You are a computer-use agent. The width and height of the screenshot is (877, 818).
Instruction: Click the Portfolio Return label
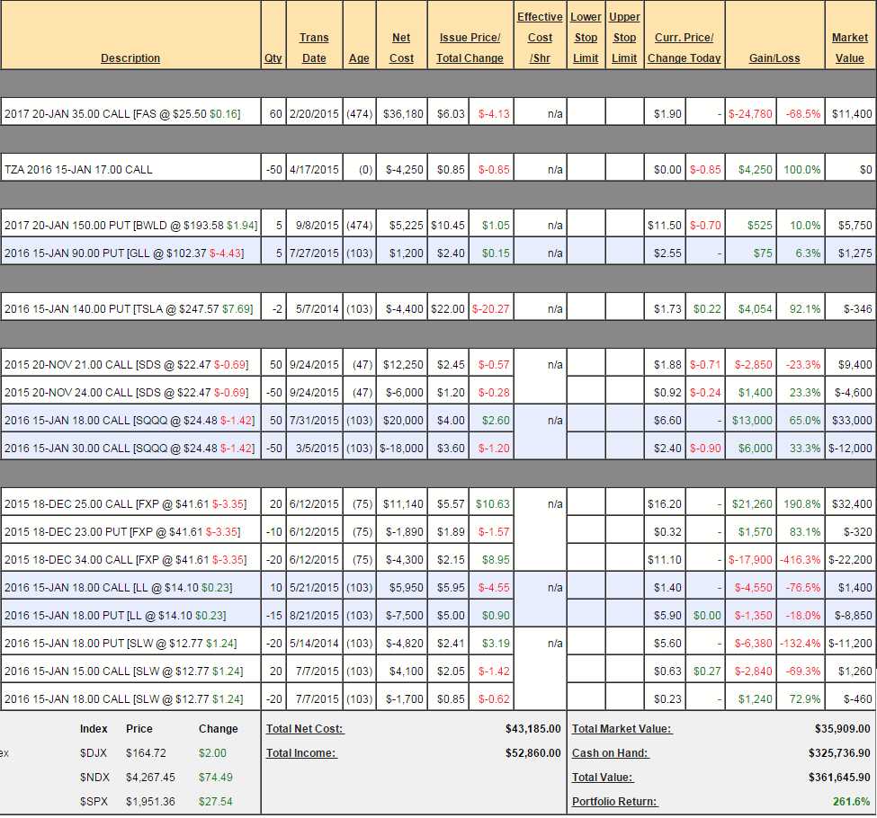(614, 802)
